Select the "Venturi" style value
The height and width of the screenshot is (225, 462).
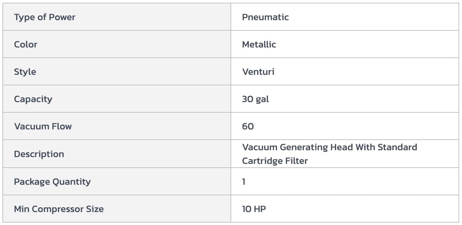coord(258,72)
